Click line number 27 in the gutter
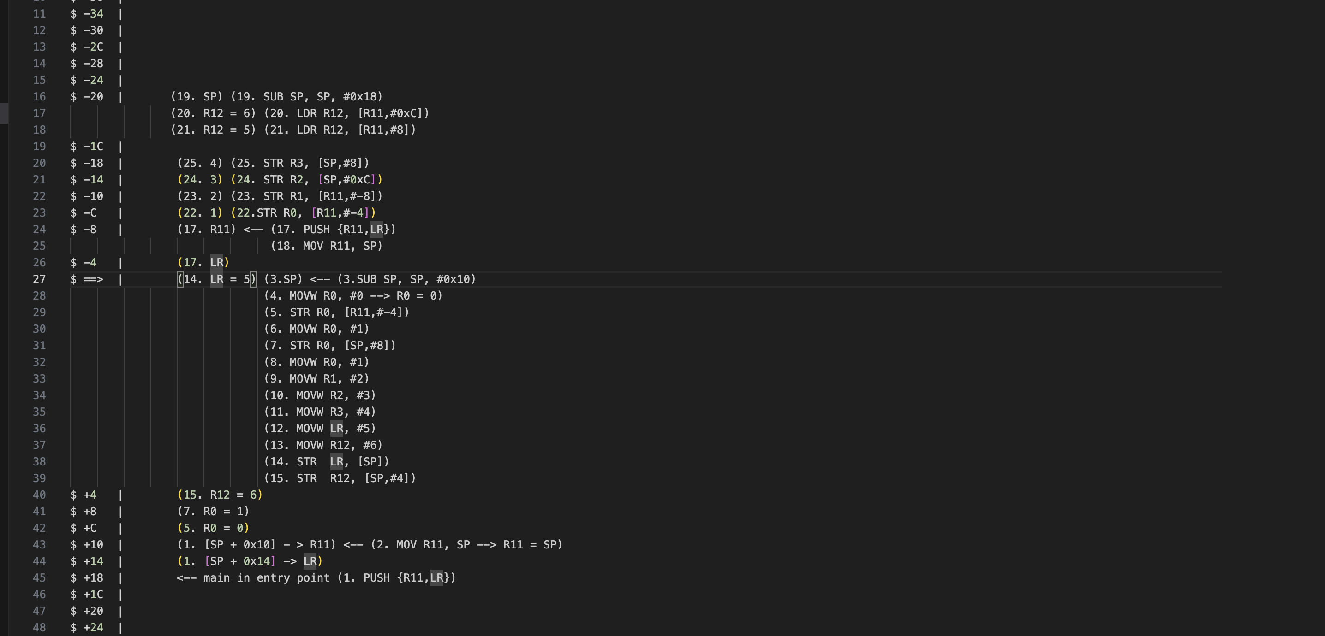This screenshot has height=636, width=1325. [39, 279]
